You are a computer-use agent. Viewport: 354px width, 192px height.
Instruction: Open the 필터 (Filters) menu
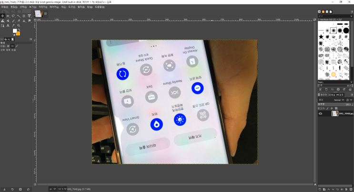pos(81,7)
